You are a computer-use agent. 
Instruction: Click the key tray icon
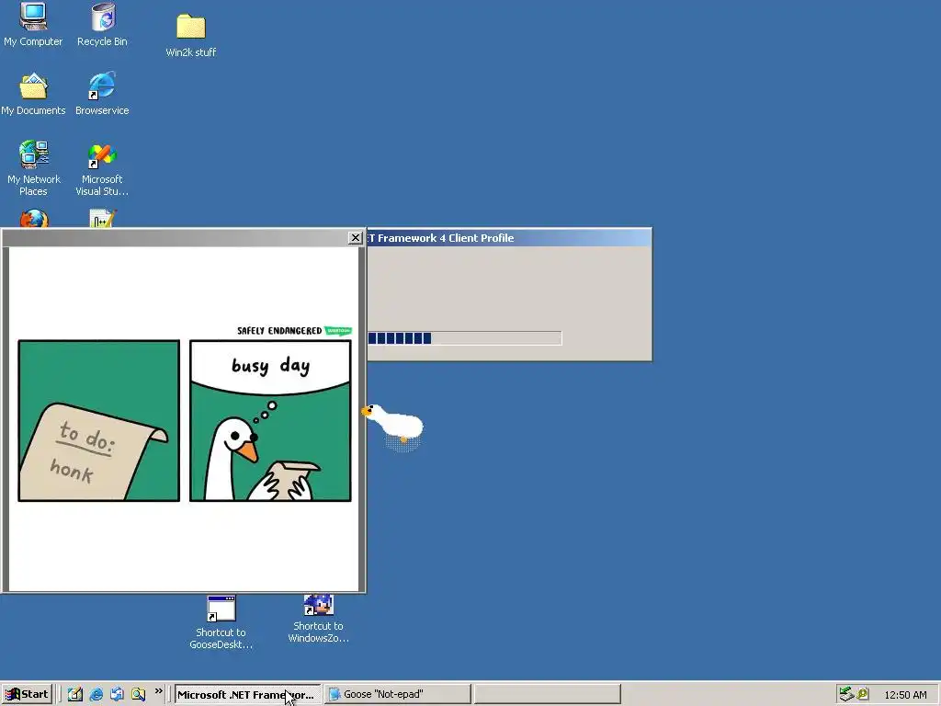pos(863,694)
